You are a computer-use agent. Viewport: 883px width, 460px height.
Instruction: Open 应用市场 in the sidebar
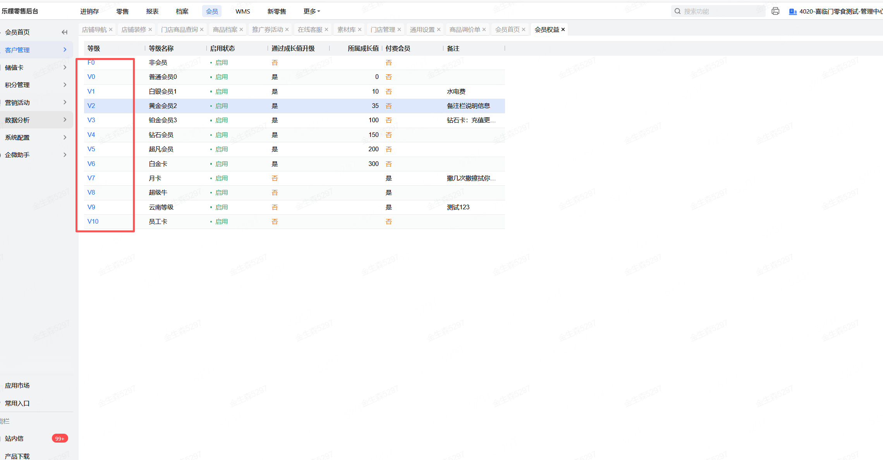click(x=17, y=385)
